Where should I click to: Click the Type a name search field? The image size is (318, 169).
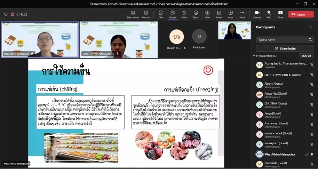pos(285,40)
